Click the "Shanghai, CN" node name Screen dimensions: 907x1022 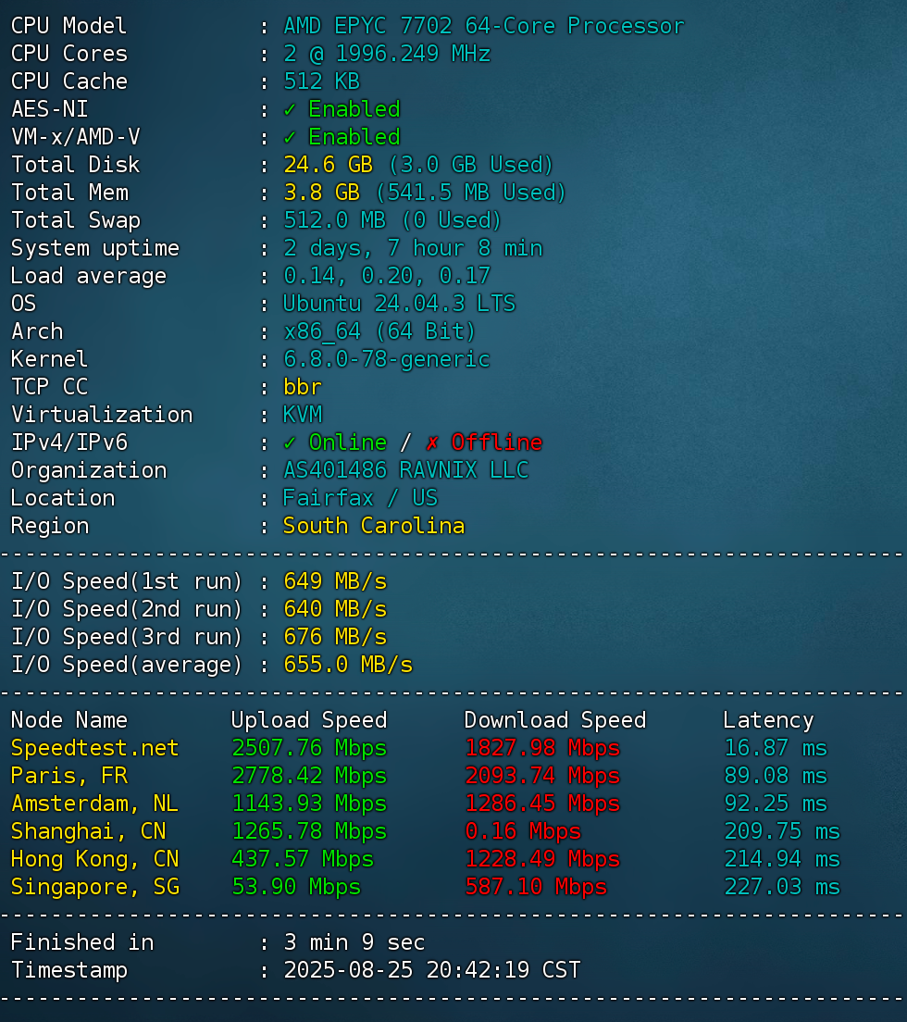(x=89, y=831)
